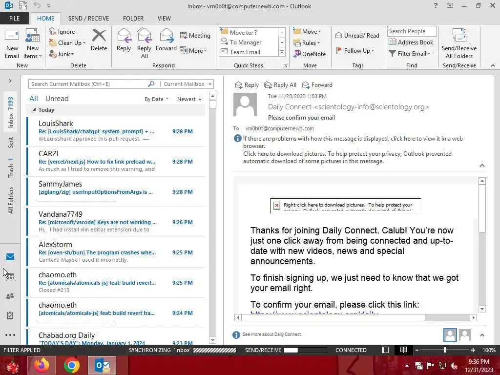Click the reading pane horizontal scrollbar
The image size is (500, 375).
tap(333, 317)
